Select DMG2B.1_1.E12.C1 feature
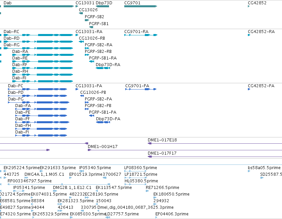Viewport: 282px width, 219px height. click(x=72, y=188)
